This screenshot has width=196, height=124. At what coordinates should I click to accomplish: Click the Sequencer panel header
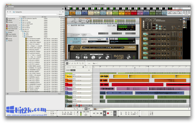click(x=128, y=60)
